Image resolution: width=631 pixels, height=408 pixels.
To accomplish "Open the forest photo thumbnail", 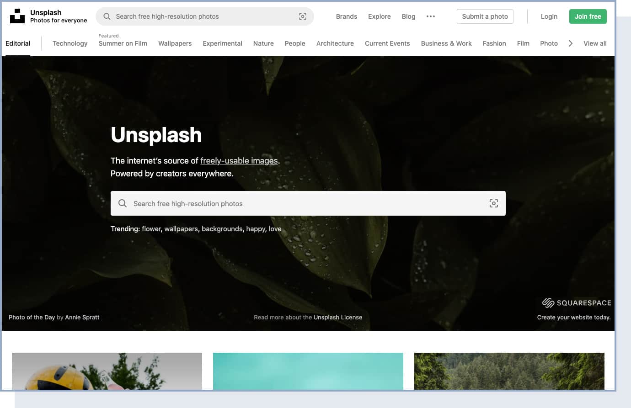I will [x=509, y=371].
